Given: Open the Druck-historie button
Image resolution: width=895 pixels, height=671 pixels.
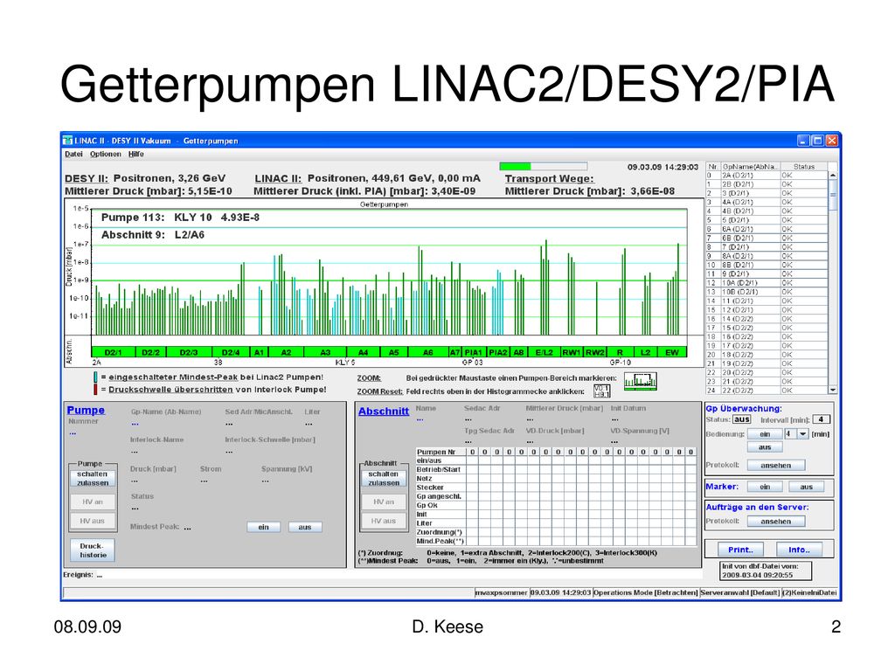Looking at the screenshot, I should point(93,550).
